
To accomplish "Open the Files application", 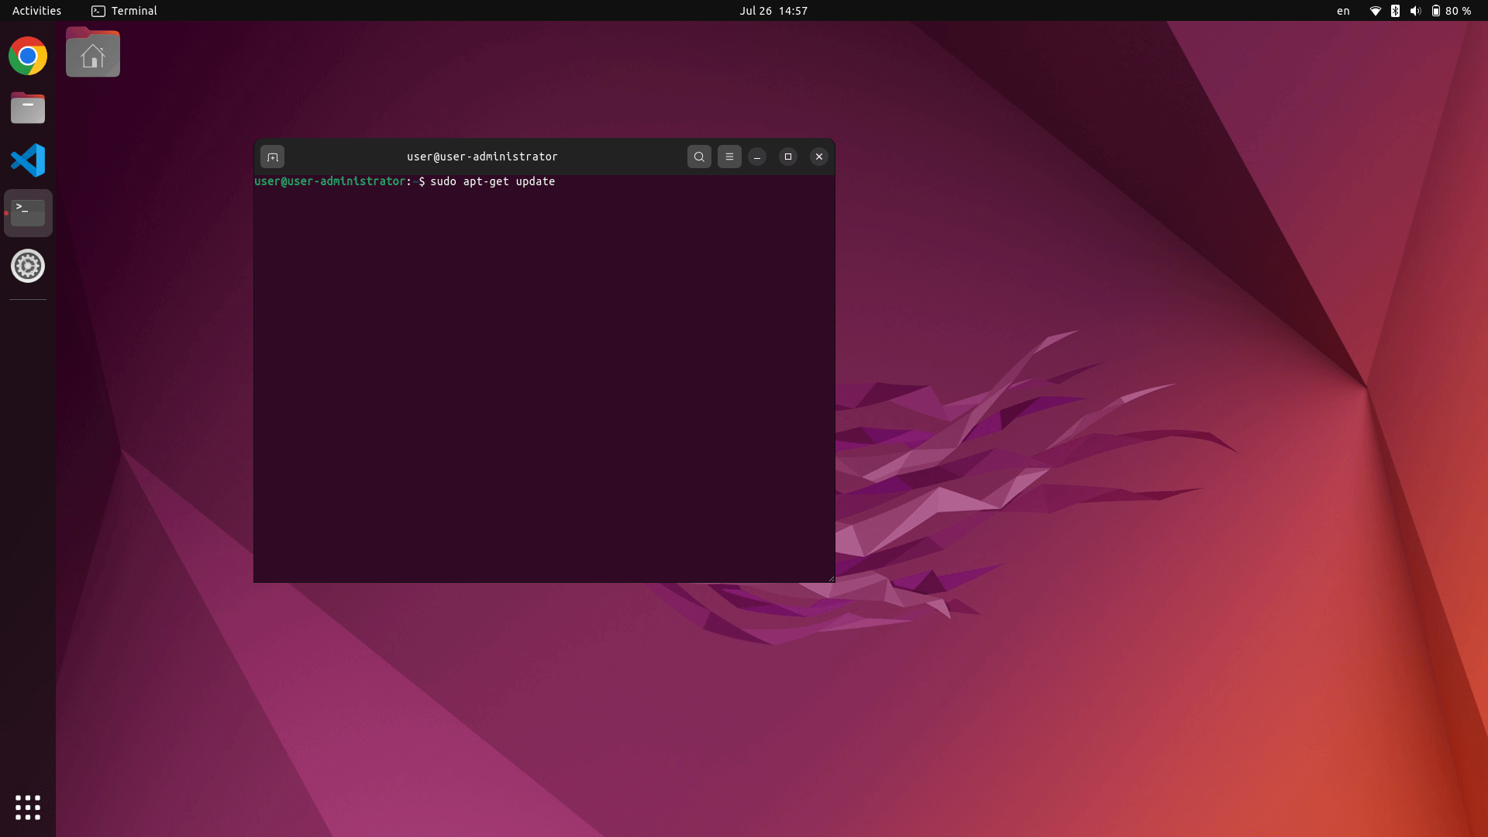I will [x=27, y=108].
